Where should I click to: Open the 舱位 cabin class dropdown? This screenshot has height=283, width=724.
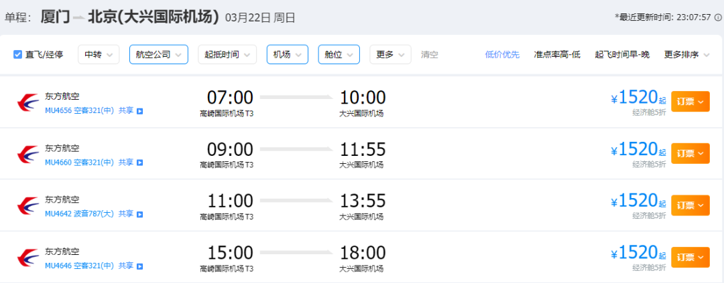coord(339,55)
